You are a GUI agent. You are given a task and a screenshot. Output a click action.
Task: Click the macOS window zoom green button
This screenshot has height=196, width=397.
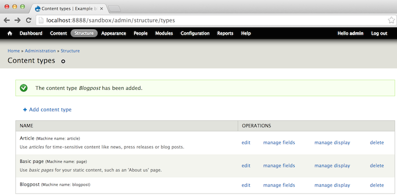pos(22,7)
